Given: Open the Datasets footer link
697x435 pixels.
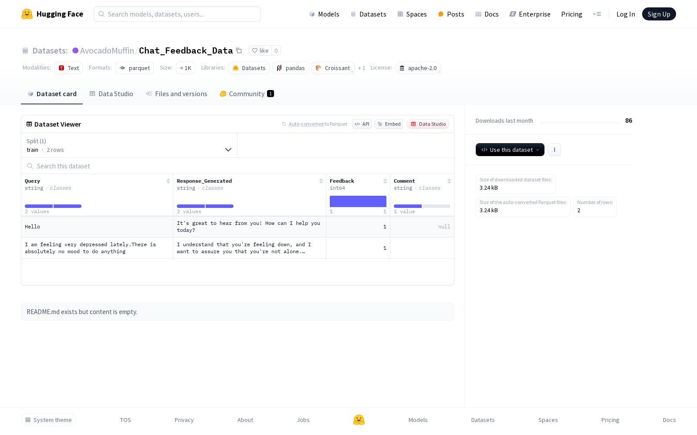Looking at the screenshot, I should [x=483, y=420].
